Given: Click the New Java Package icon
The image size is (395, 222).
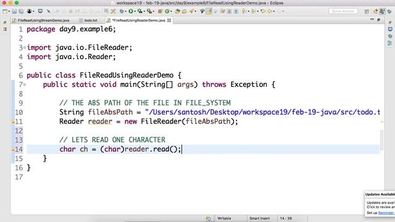Looking at the screenshot, I should click(x=160, y=11).
